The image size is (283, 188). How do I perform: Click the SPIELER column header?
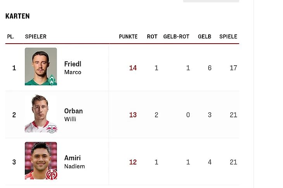36,37
